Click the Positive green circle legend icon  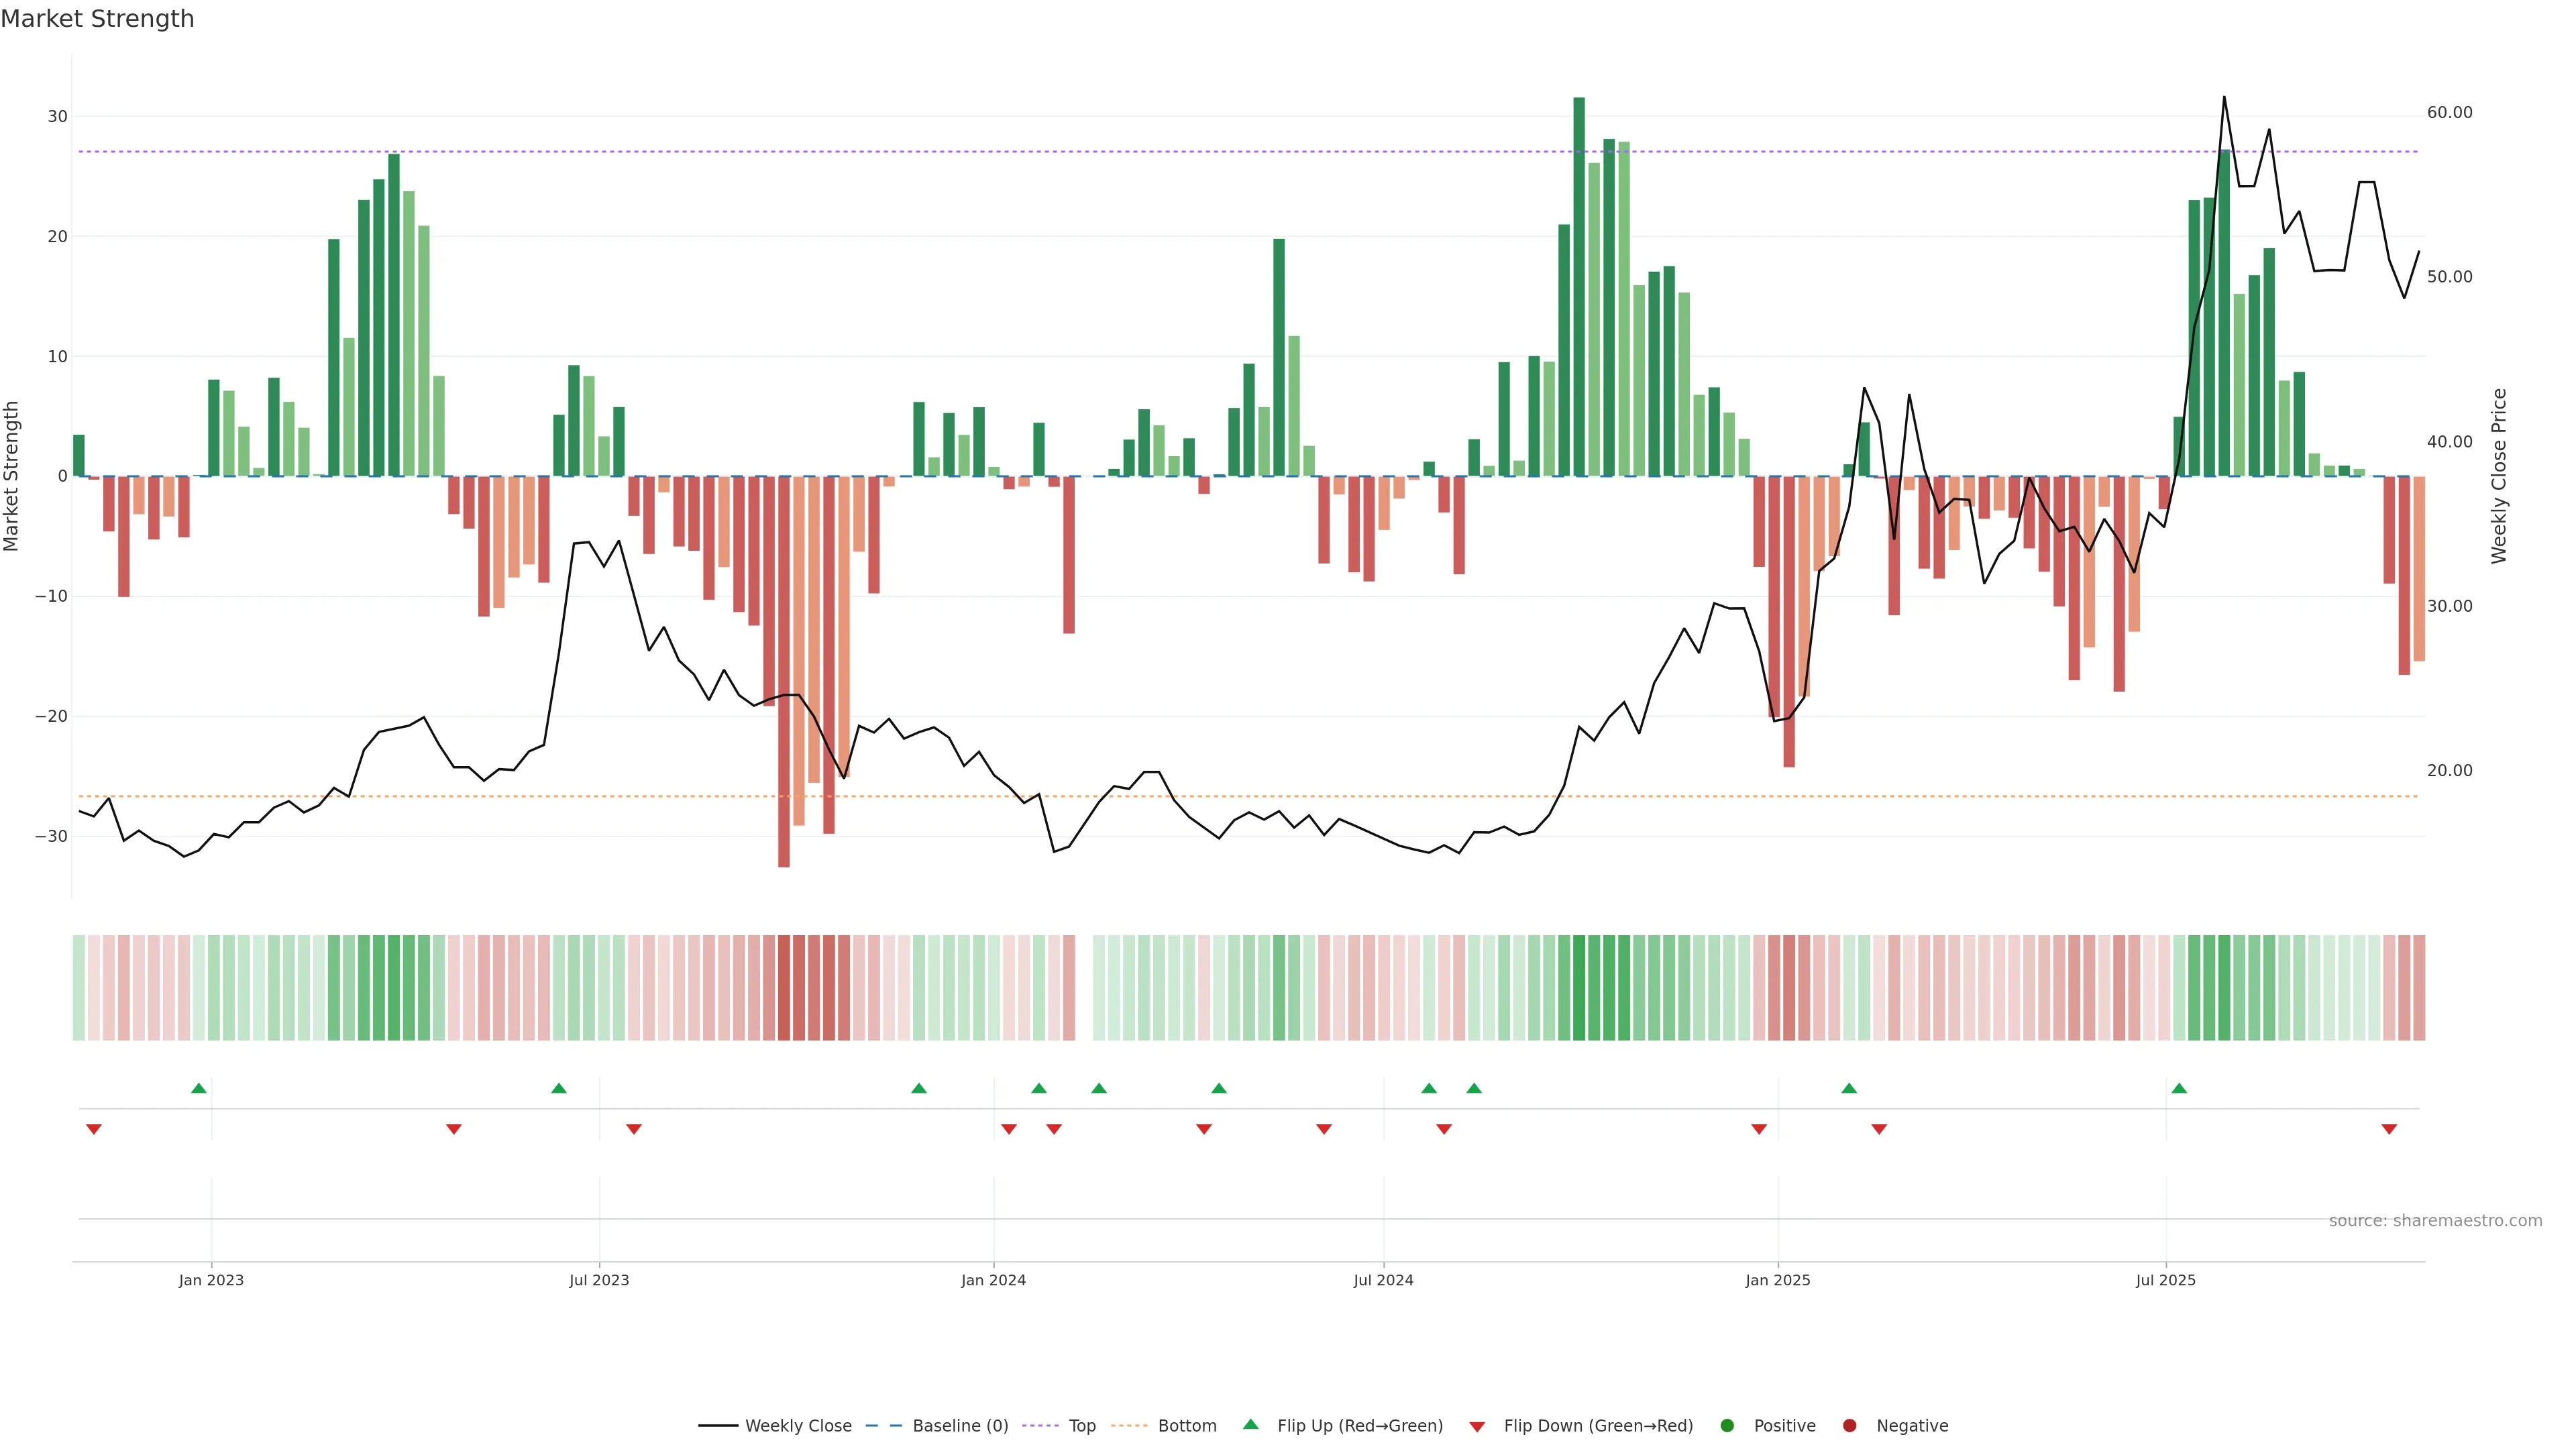click(x=1727, y=1426)
